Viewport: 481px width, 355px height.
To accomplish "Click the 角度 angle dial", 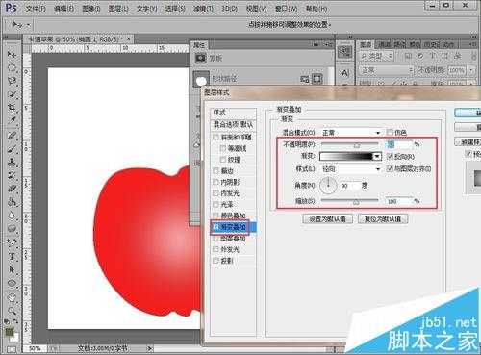I will coord(328,185).
